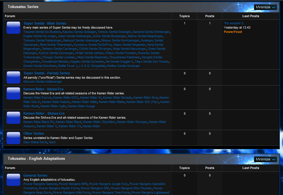Open Kamen Rider Kabuto subforum

(x=56, y=102)
